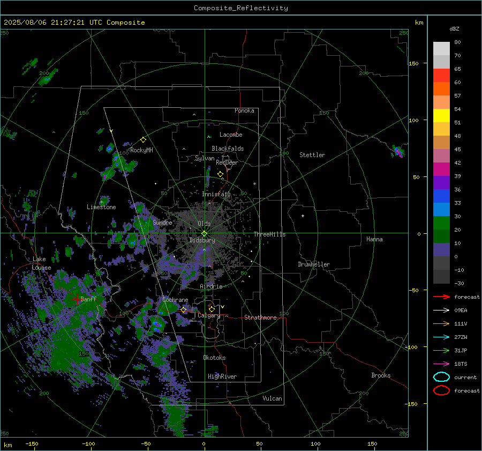Screen dimensions: 482x451
Task: Select the Blackfalds city label
Action: [228, 149]
